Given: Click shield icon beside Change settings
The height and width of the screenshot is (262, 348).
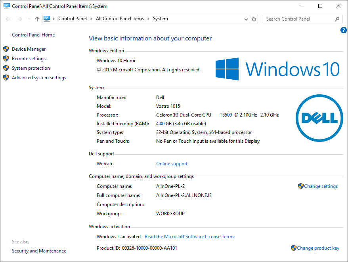Looking at the screenshot, I should (x=301, y=186).
